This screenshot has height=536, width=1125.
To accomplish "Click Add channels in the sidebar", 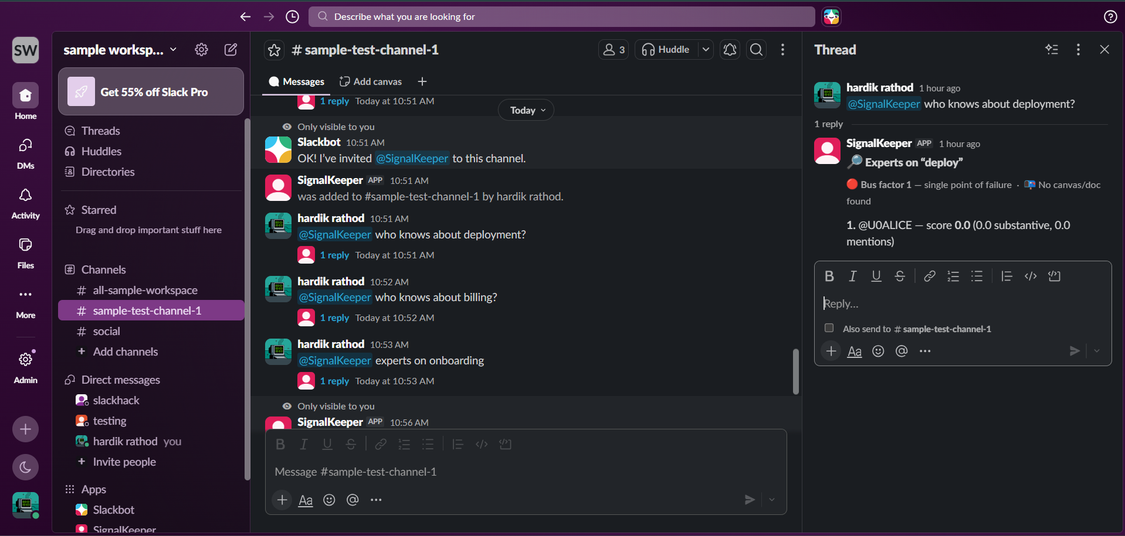I will [x=151, y=351].
